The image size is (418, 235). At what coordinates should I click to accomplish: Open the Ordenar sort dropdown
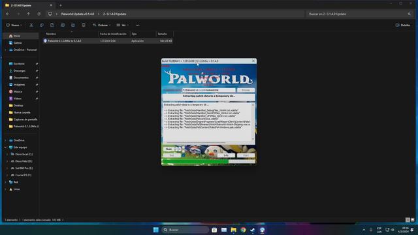[102, 25]
